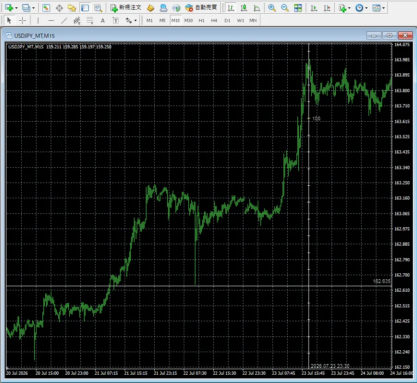Open the New Chart icon
Screen dimensions: 417x383
(x=9, y=8)
